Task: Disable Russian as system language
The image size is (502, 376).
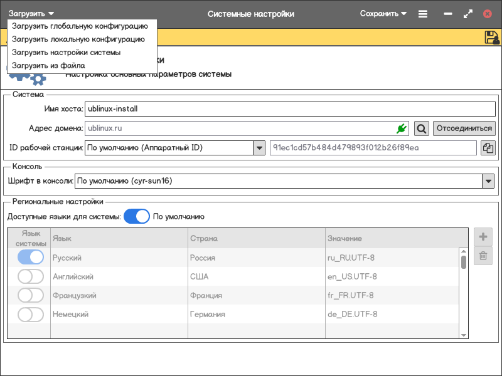Action: [31, 258]
